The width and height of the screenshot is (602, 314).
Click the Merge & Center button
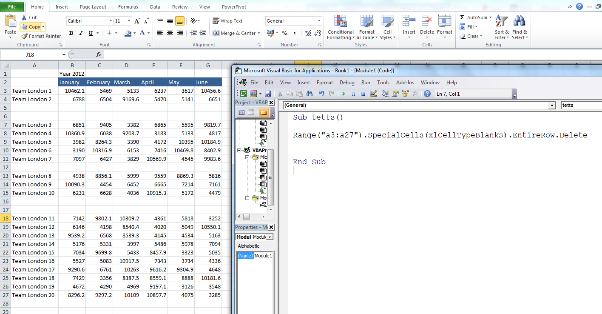coord(234,33)
